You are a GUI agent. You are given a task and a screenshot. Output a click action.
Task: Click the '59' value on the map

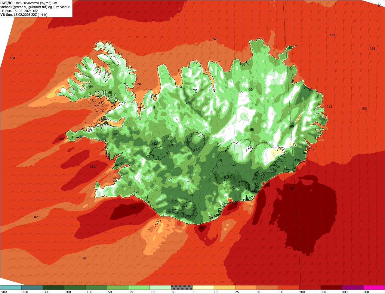(214, 39)
